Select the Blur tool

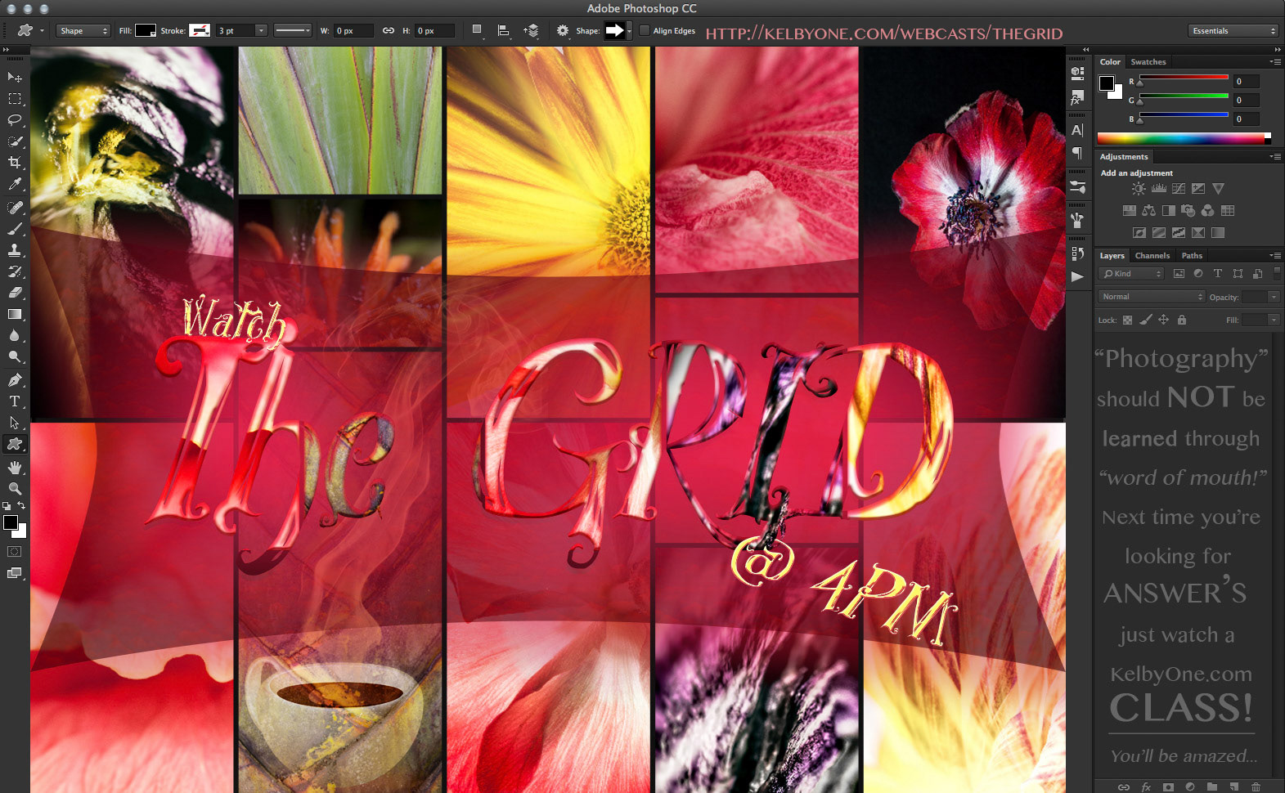(15, 335)
